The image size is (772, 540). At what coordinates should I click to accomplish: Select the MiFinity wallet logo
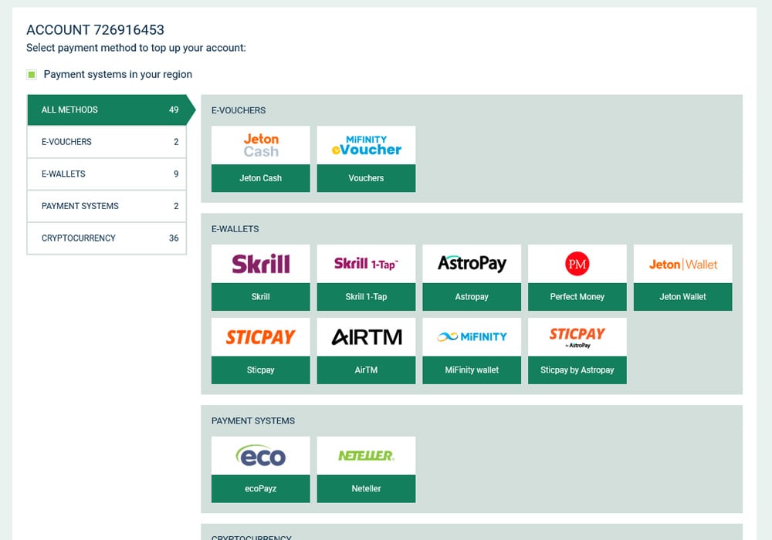point(472,337)
